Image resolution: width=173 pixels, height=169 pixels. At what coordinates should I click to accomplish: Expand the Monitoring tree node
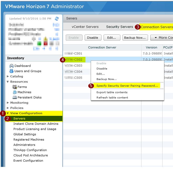[x=8, y=103]
